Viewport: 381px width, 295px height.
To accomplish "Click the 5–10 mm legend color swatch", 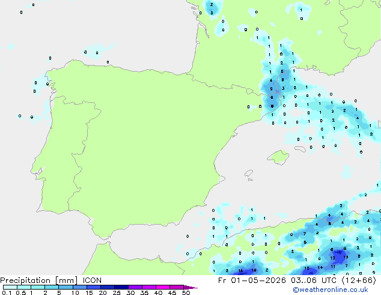I will pos(66,287).
